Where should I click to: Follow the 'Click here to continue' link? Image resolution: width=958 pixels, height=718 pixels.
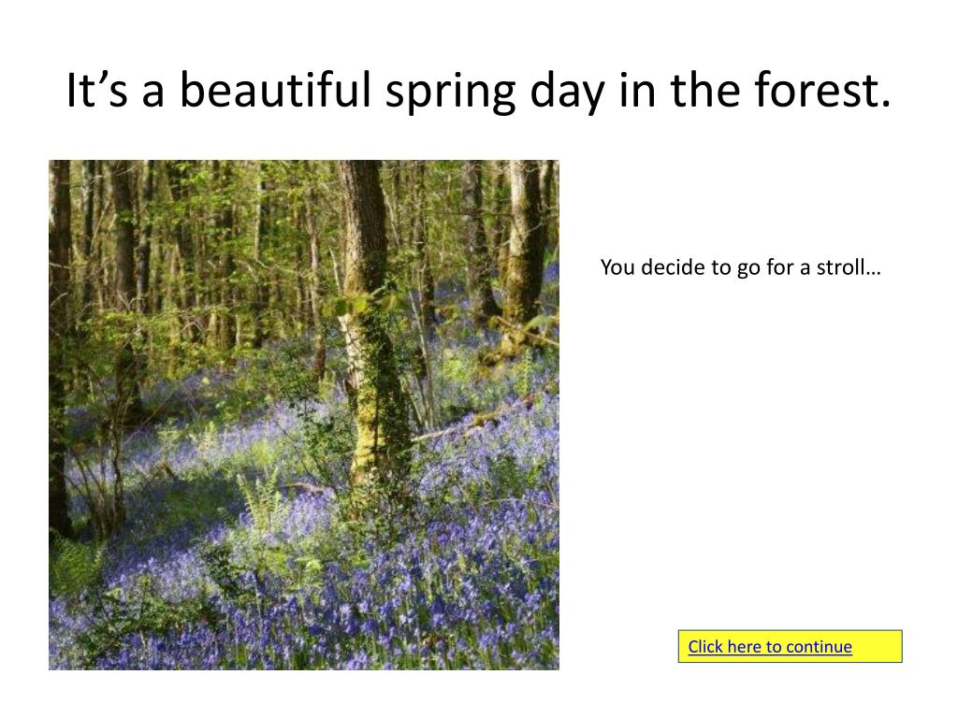[770, 647]
